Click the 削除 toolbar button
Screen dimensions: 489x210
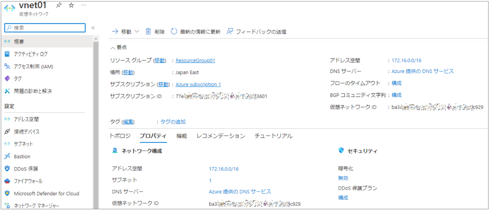point(155,31)
